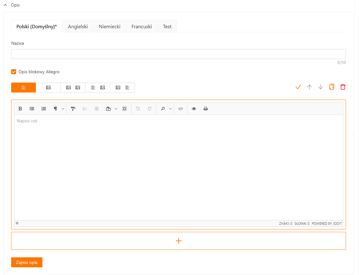Toggle preview with the eye icon
Image resolution: width=359 pixels, height=275 pixels.
pos(194,109)
